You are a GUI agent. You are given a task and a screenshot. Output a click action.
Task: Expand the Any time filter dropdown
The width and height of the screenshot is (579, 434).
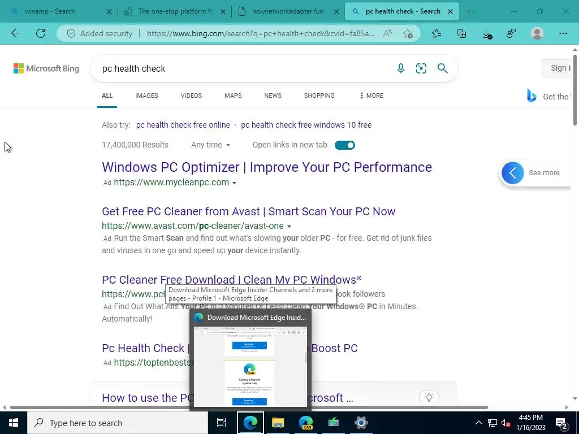tap(210, 145)
